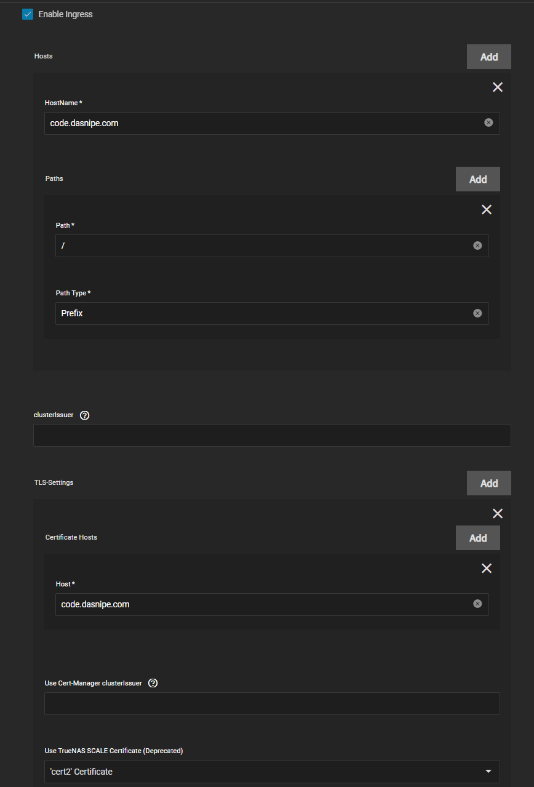This screenshot has height=787, width=534.
Task: Click Add button next to TLS-Settings
Action: tap(488, 483)
